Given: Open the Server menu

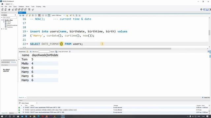Looking at the screenshot, I should (x=27, y=7).
